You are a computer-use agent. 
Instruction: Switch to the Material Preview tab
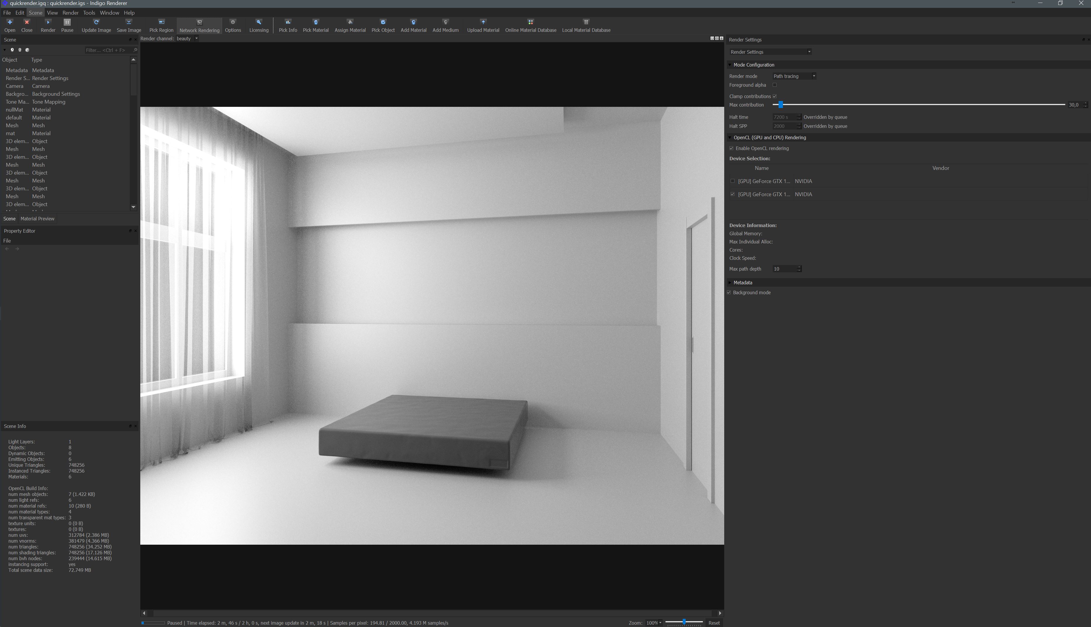tap(37, 219)
